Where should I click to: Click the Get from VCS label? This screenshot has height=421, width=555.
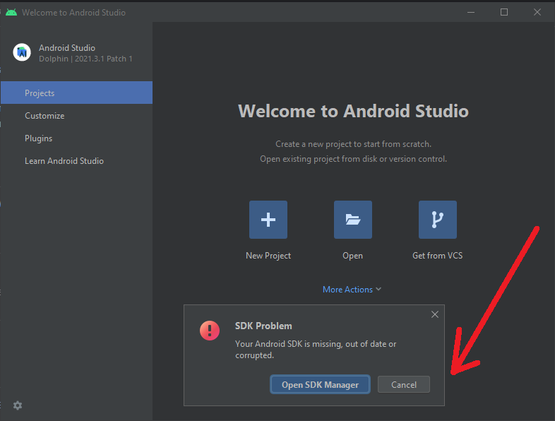pyautogui.click(x=438, y=256)
